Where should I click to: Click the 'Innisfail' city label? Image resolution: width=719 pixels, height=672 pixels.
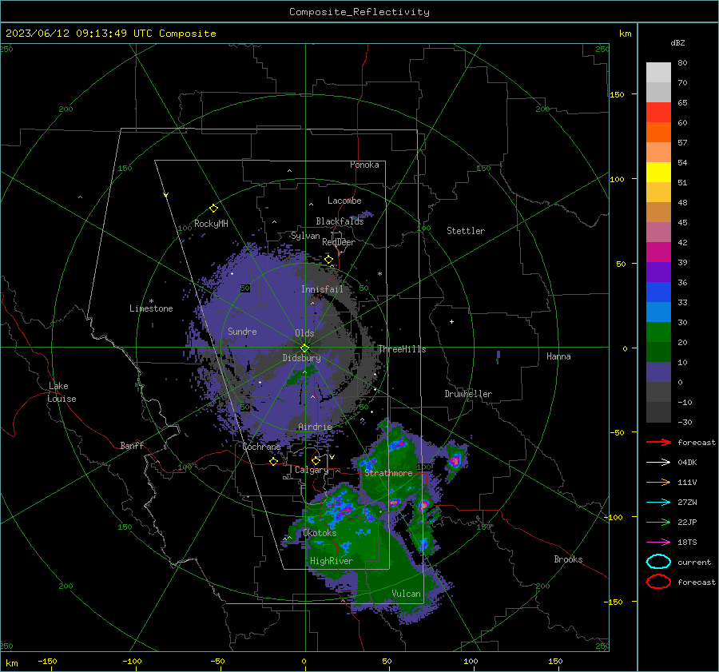point(322,289)
